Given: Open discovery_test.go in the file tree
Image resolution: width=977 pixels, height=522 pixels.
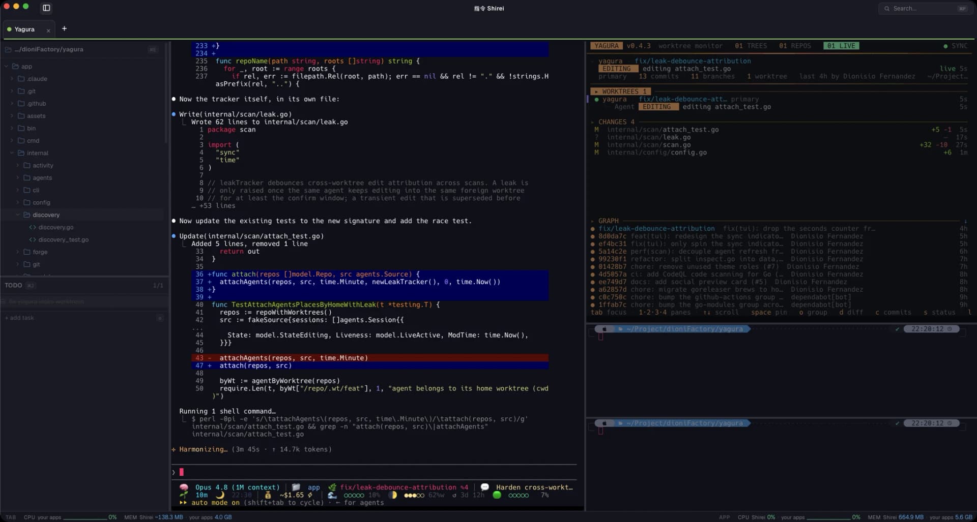Looking at the screenshot, I should (x=64, y=239).
